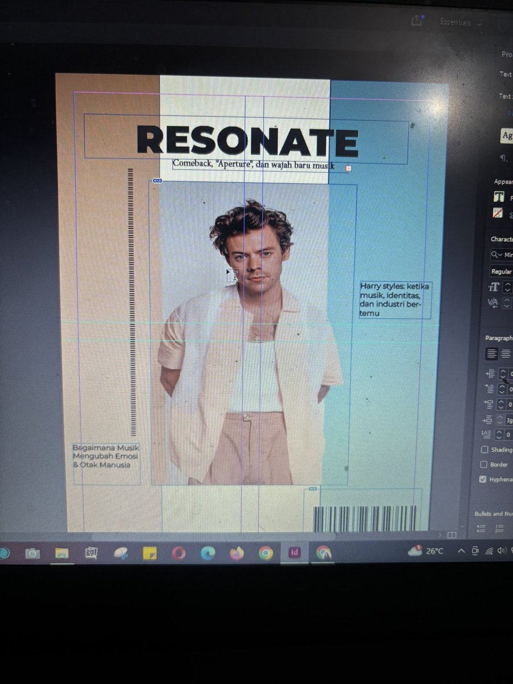Adjust the first line indent stepper

click(x=503, y=389)
